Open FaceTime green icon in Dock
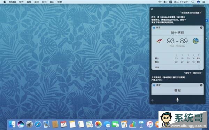209x130 pixels. point(115,124)
